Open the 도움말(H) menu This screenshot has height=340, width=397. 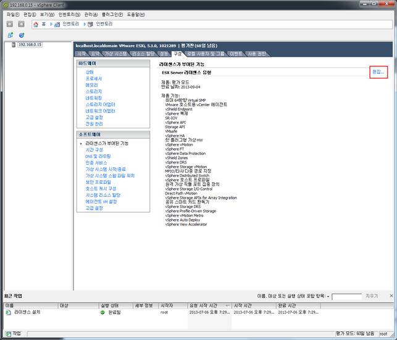click(x=136, y=15)
